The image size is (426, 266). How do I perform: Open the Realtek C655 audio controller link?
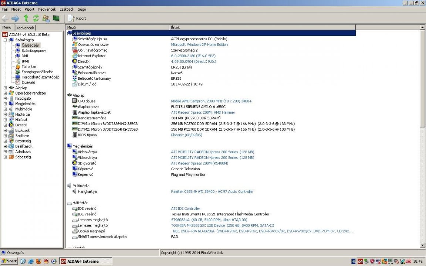pos(212,191)
